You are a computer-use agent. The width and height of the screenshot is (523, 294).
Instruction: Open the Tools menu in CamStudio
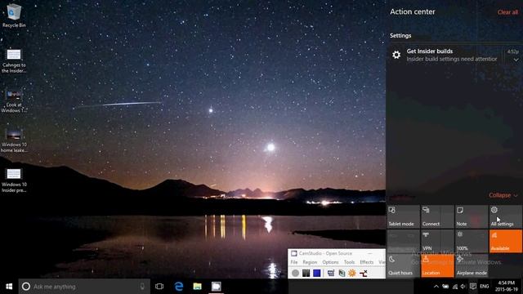(349, 262)
